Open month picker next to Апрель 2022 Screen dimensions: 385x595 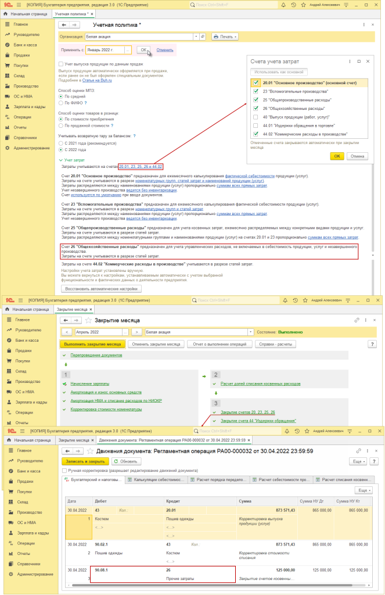(125, 332)
